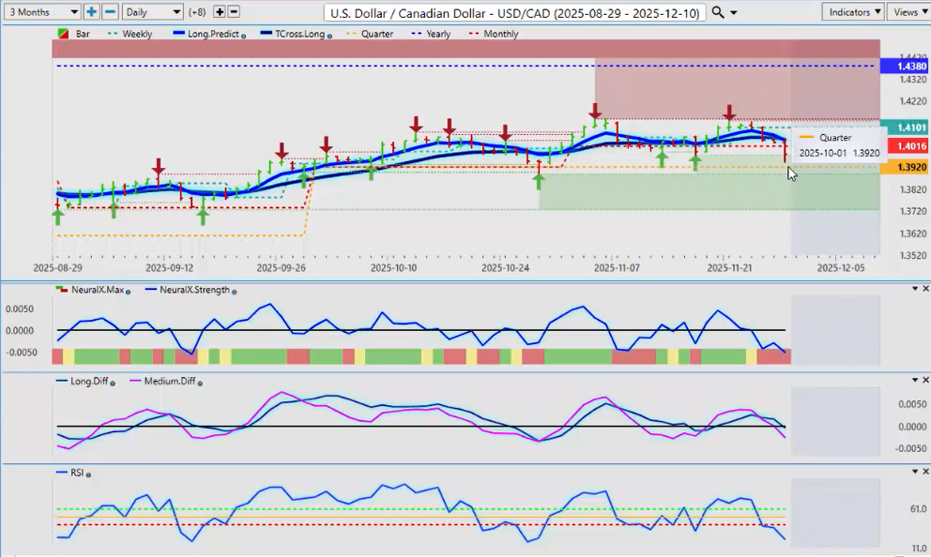Open the Indicators menu
The image size is (931, 557).
(852, 12)
